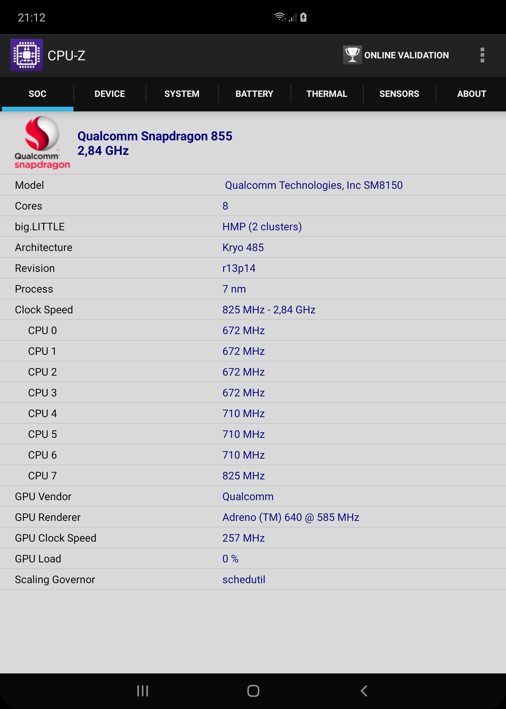Viewport: 506px width, 709px height.
Task: Select Clock Speed range 825 MHz - 2,84 GHz
Action: click(x=269, y=310)
